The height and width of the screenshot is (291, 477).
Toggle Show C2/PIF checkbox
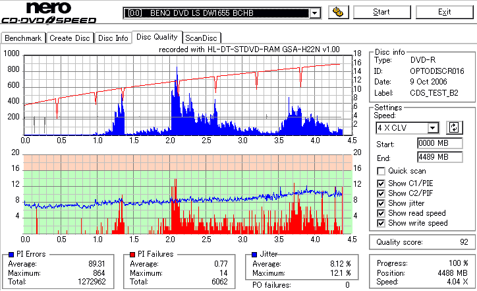click(x=381, y=193)
